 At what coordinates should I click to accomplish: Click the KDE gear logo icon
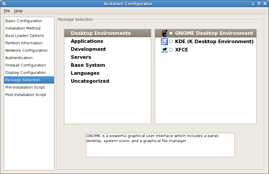coord(164,42)
